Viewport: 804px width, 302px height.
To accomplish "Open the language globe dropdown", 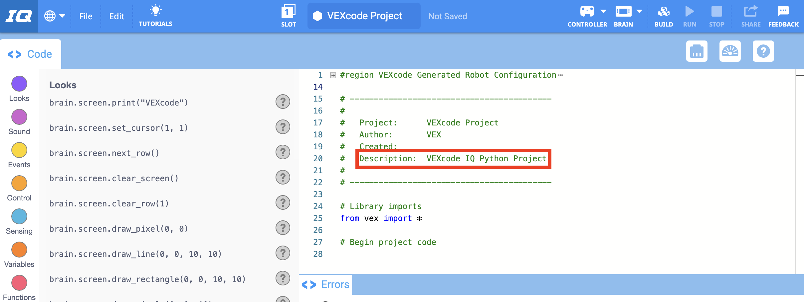I will coord(55,15).
